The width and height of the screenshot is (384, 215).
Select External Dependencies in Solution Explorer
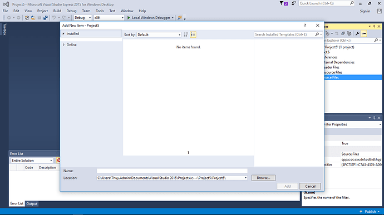[x=339, y=62]
